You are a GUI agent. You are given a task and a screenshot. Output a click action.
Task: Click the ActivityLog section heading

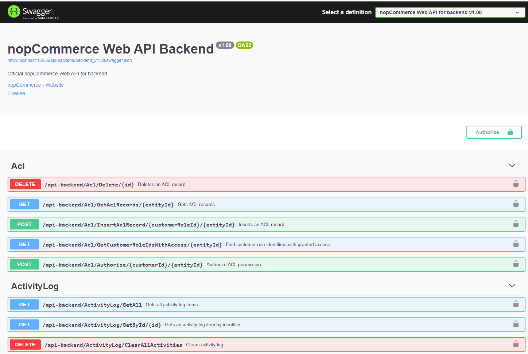coord(35,286)
